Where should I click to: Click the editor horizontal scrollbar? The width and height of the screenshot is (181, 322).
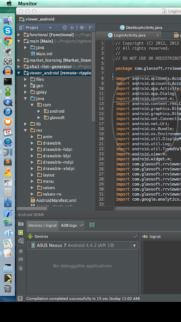[148, 209]
